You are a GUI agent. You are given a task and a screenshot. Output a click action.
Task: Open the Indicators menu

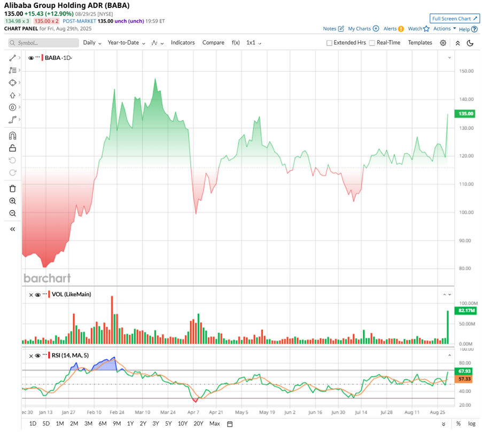coord(183,43)
